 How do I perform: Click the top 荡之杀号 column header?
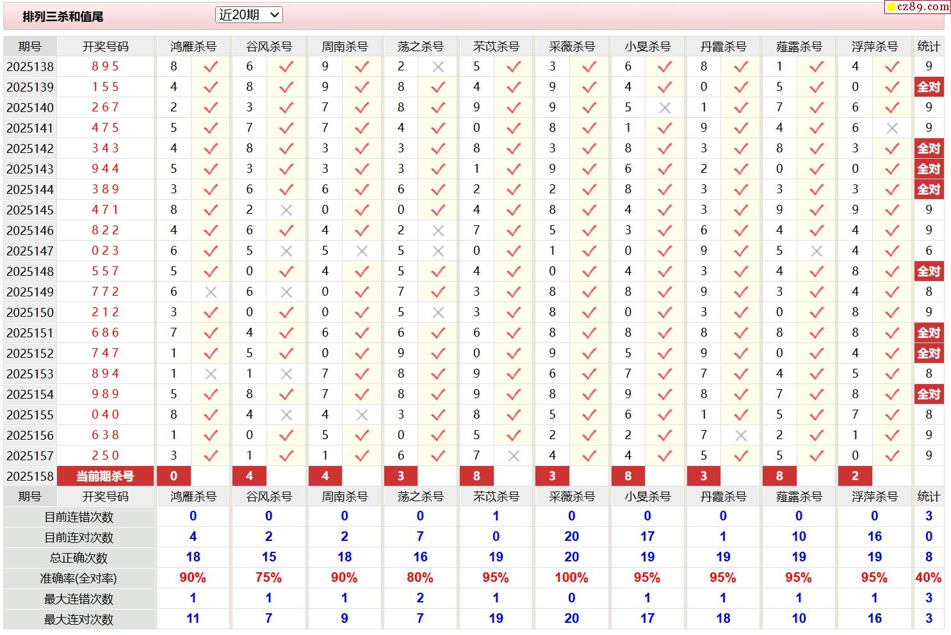420,46
